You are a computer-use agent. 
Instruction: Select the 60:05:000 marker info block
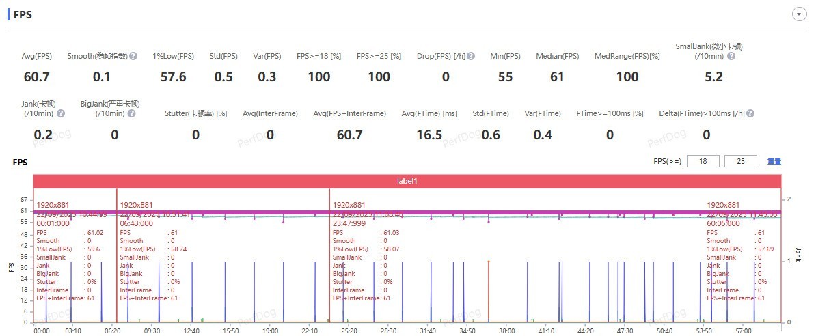(x=735, y=253)
